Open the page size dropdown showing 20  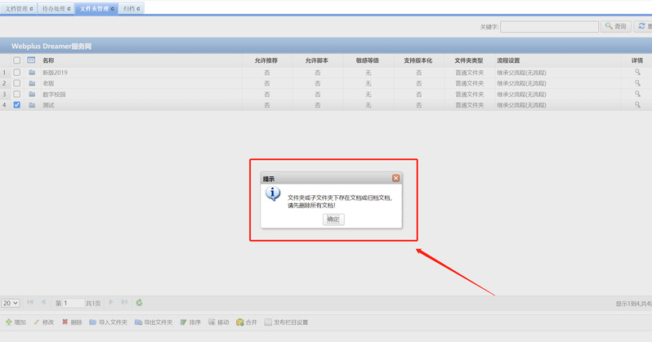click(x=11, y=303)
